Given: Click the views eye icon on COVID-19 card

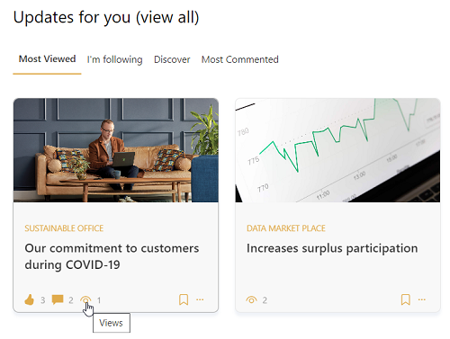Looking at the screenshot, I should point(85,299).
